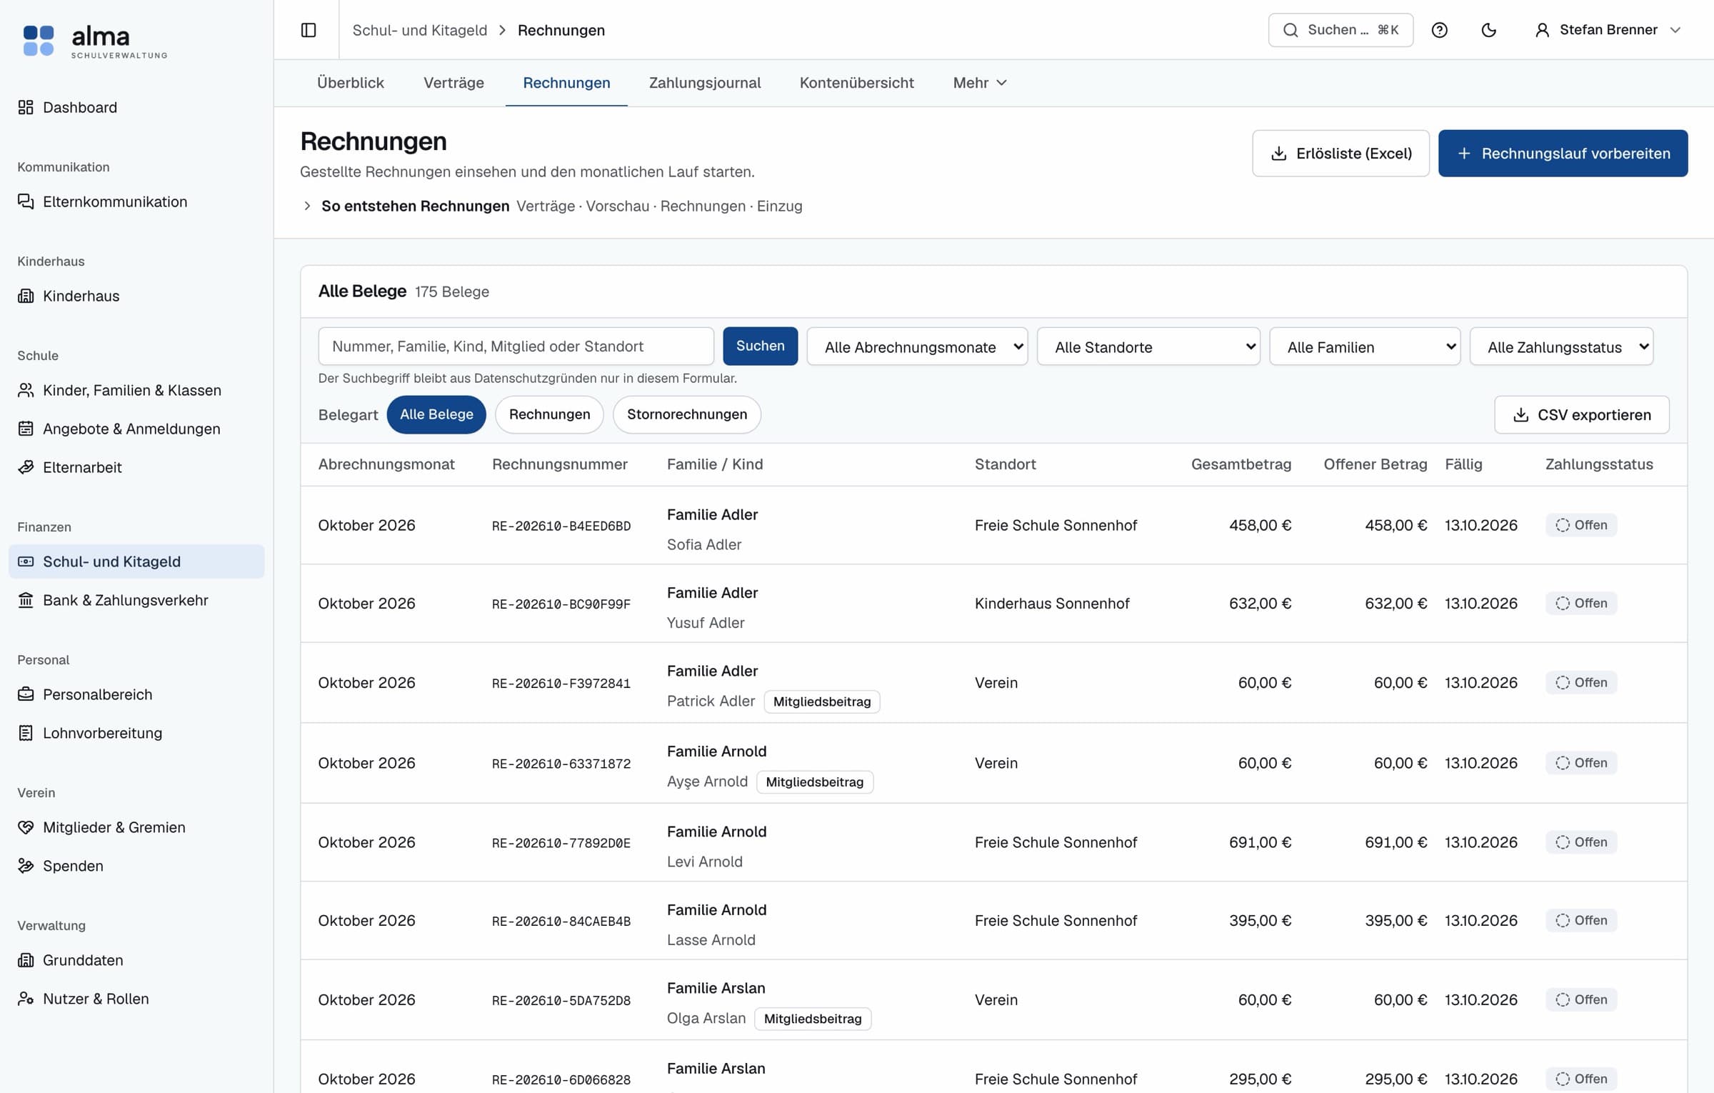Switch to the Überblick tab
Screen dimensions: 1714x1093
click(351, 83)
